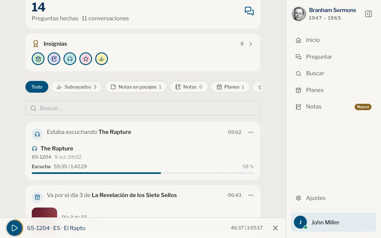Select the Notas filter tab

point(189,87)
